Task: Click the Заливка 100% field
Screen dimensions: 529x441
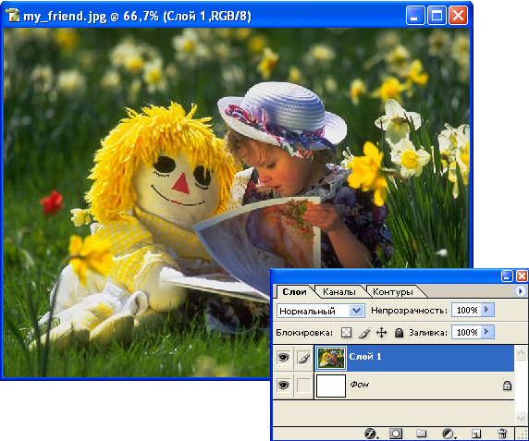Action: (x=467, y=333)
